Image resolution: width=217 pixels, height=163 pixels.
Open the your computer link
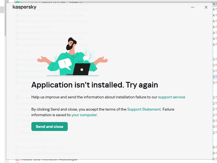coord(84,115)
